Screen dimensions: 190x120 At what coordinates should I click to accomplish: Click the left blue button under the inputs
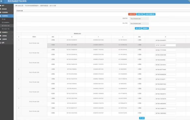[x=138, y=28]
